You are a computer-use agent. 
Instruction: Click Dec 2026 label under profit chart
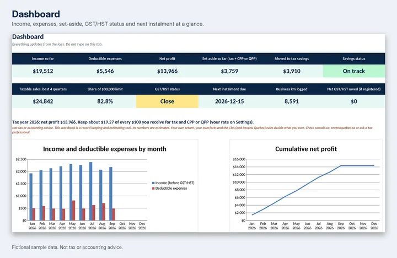(374, 226)
